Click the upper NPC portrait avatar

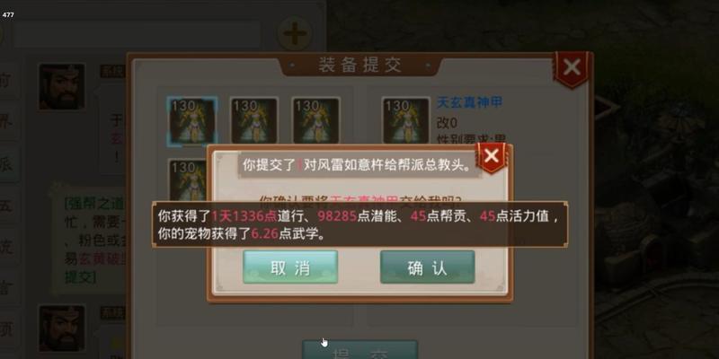(61, 86)
